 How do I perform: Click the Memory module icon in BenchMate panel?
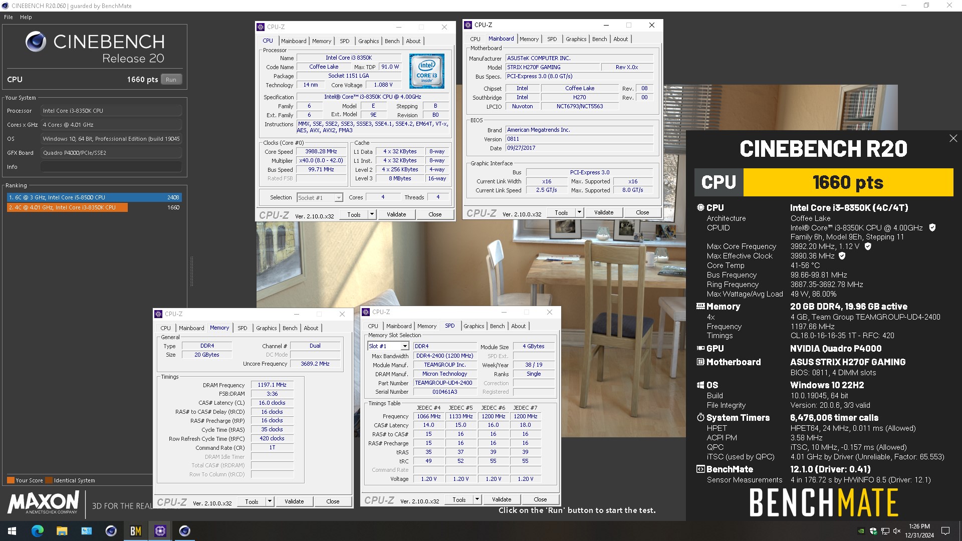(x=700, y=306)
